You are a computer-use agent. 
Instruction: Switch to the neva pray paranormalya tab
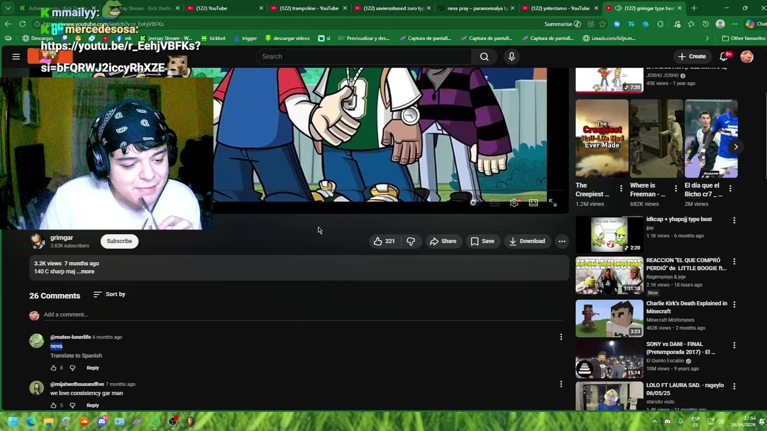[475, 8]
